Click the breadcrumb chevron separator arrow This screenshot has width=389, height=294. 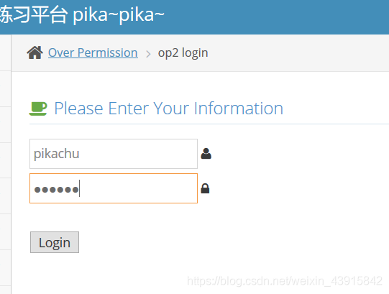pyautogui.click(x=148, y=54)
